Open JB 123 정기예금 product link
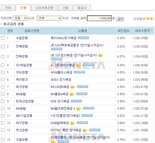Viewport: 155px width, 143px height. point(74,55)
